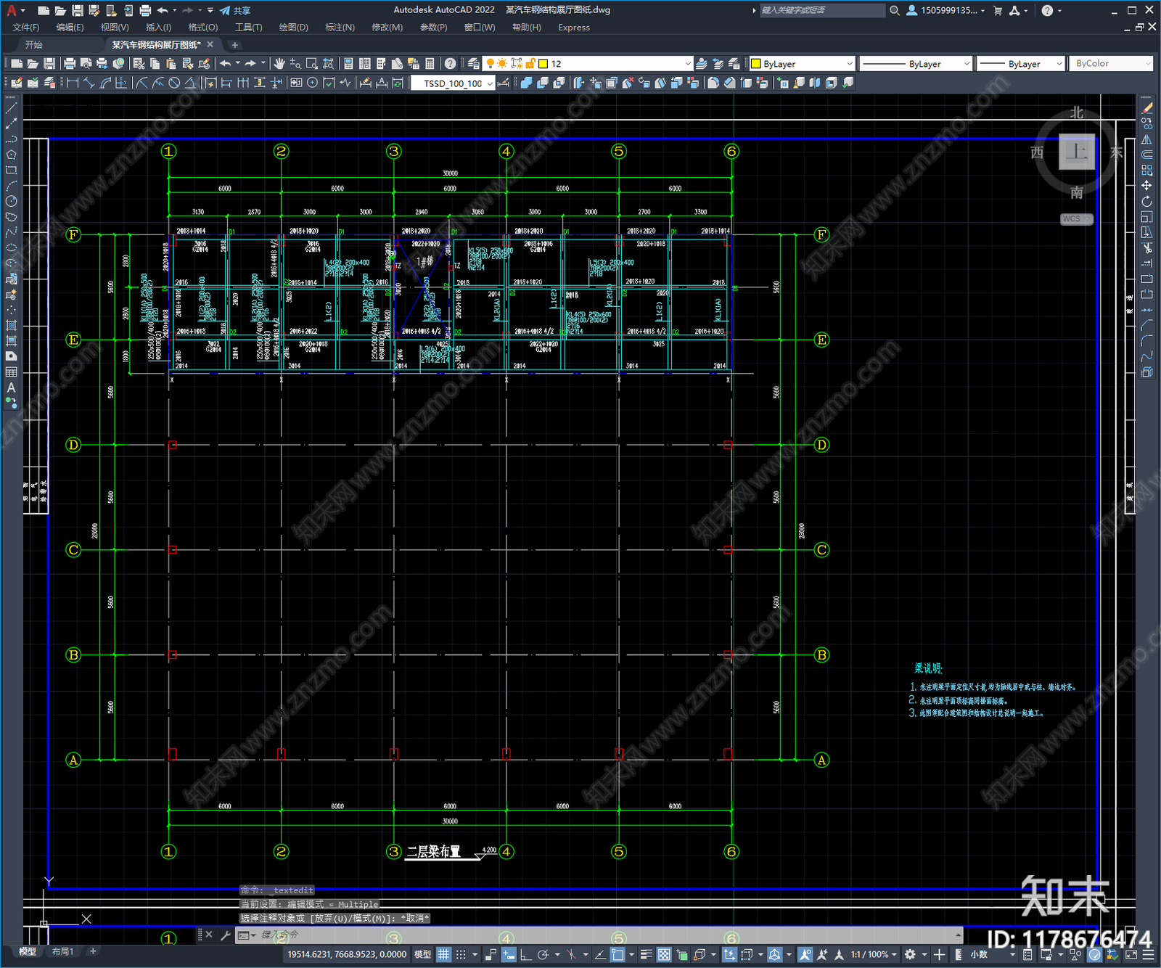Click the Diameter dimension tool icon

[x=174, y=83]
